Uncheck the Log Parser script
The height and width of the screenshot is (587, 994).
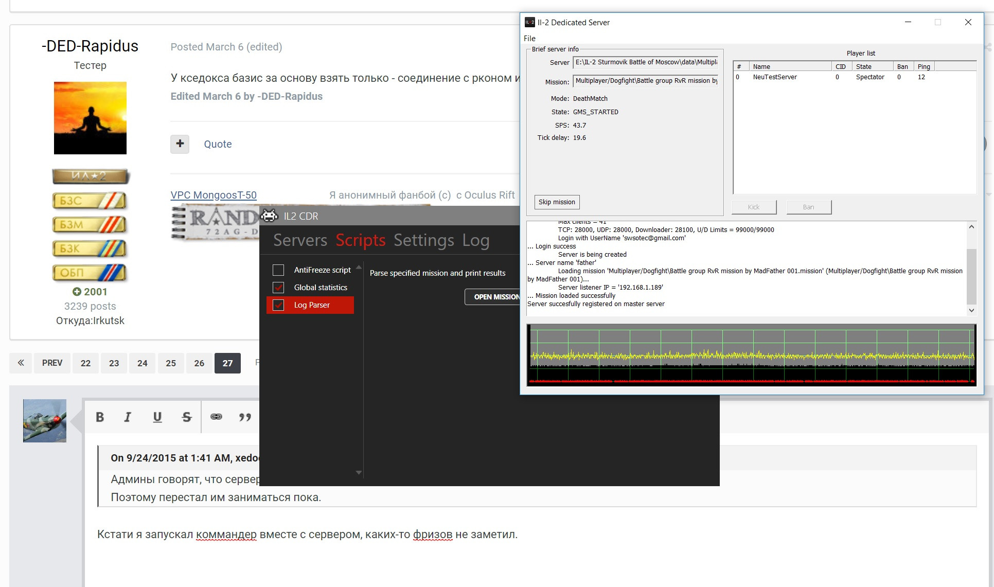coord(278,305)
